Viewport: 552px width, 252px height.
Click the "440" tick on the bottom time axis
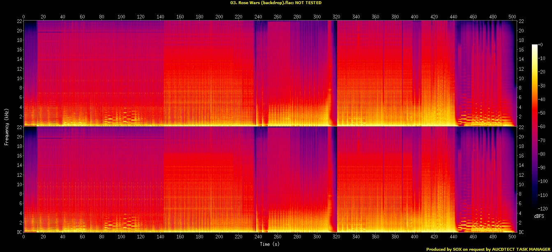pyautogui.click(x=453, y=236)
